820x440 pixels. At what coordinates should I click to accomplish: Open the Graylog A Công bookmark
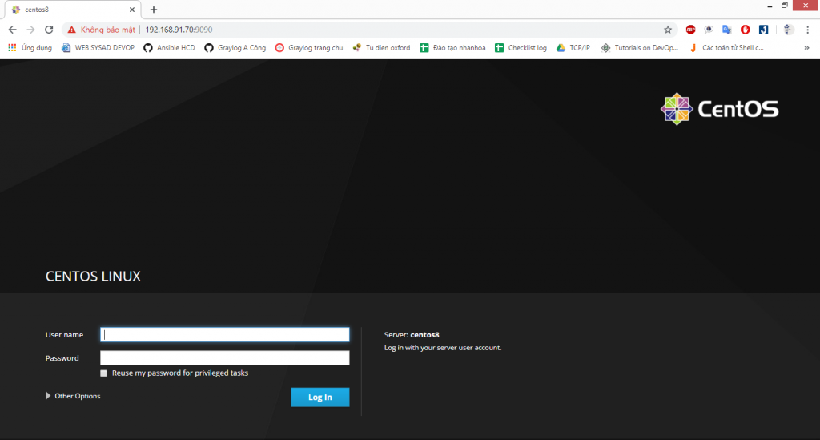235,47
